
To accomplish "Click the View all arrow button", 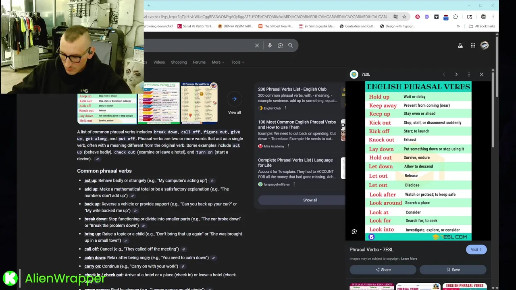I will click(234, 99).
